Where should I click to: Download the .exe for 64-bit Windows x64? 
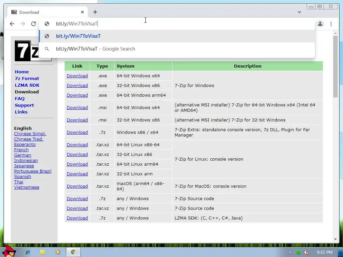coord(77,76)
